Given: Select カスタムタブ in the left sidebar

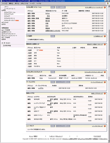Looking at the screenshot, I should tap(7, 16).
